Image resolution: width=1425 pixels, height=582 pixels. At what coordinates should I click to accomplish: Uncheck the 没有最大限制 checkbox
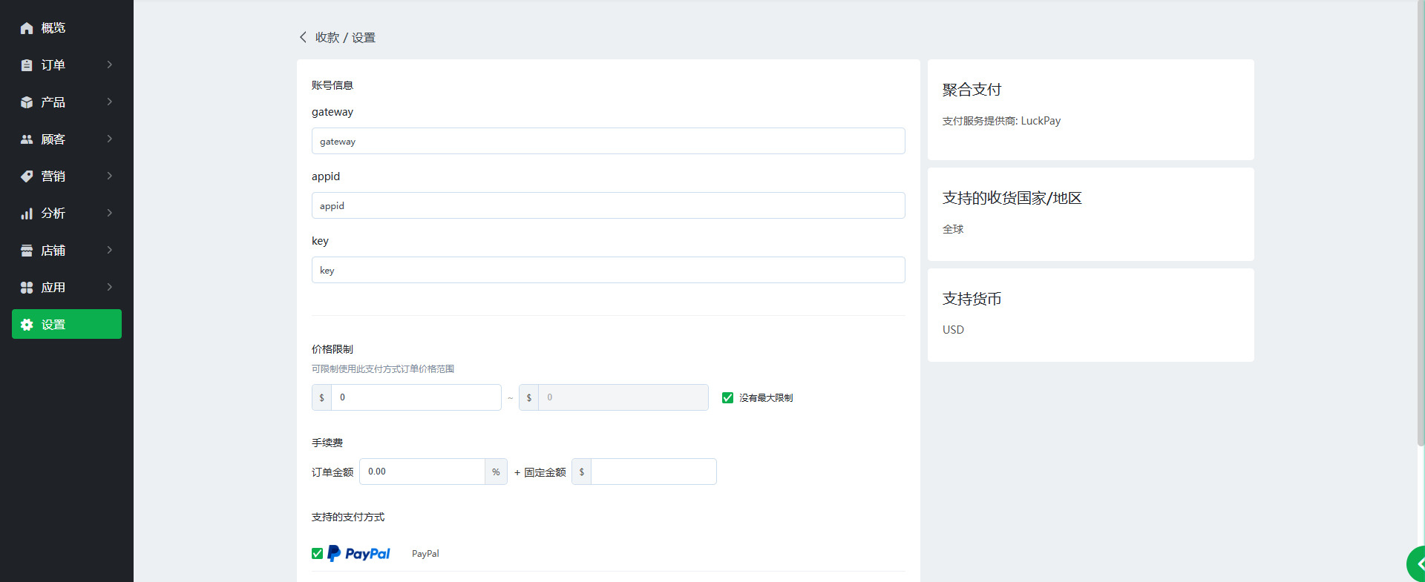(x=727, y=398)
